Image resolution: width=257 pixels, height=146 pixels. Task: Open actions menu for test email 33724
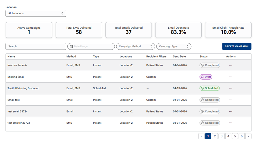click(230, 111)
